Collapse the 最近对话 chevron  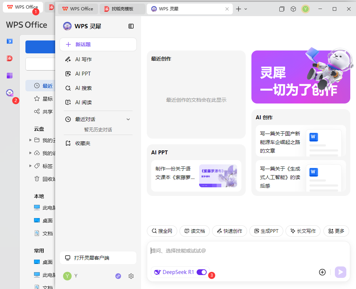coord(128,119)
